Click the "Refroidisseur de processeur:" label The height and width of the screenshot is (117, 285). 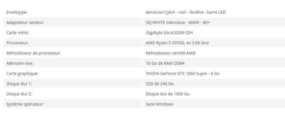tap(34, 53)
